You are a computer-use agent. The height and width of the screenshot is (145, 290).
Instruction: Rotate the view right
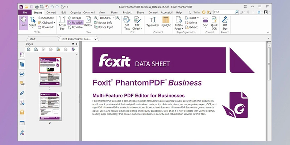pos(103,27)
